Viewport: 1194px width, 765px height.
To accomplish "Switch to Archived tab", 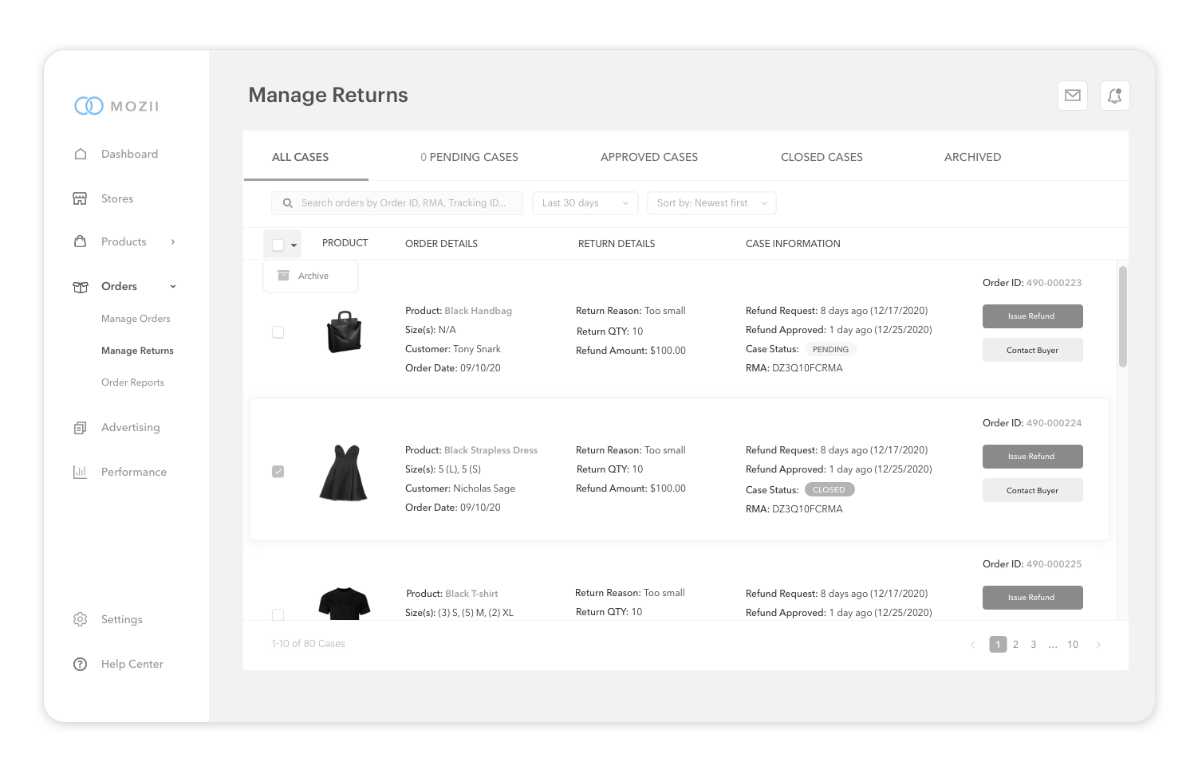I will pyautogui.click(x=972, y=157).
